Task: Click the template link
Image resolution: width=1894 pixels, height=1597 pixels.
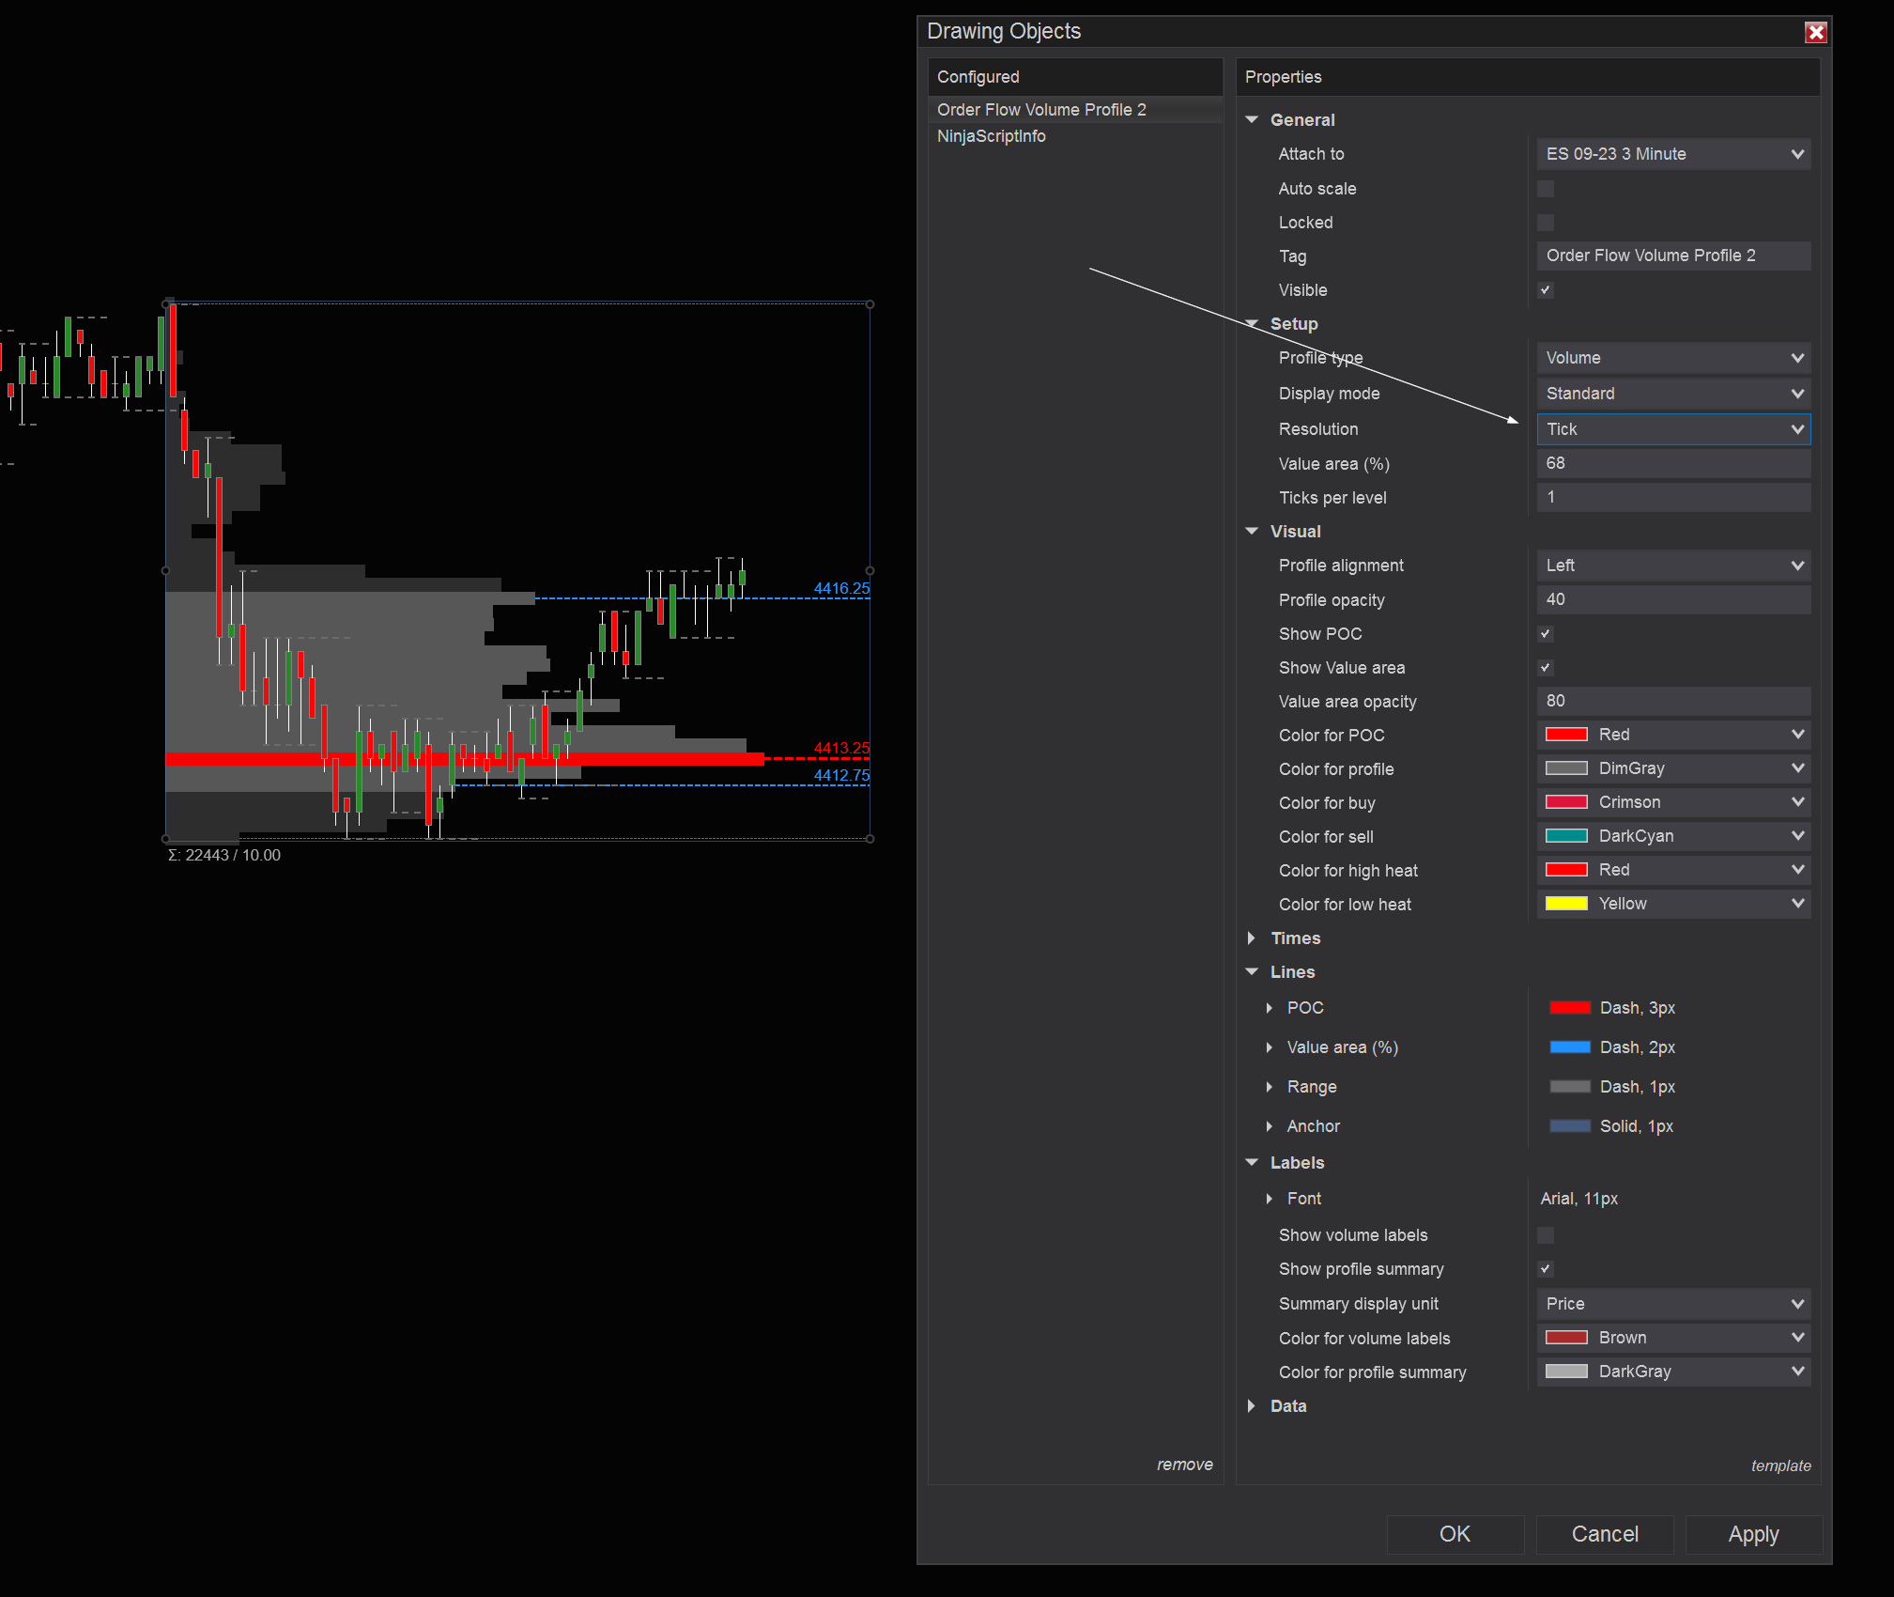Action: 1780,1465
